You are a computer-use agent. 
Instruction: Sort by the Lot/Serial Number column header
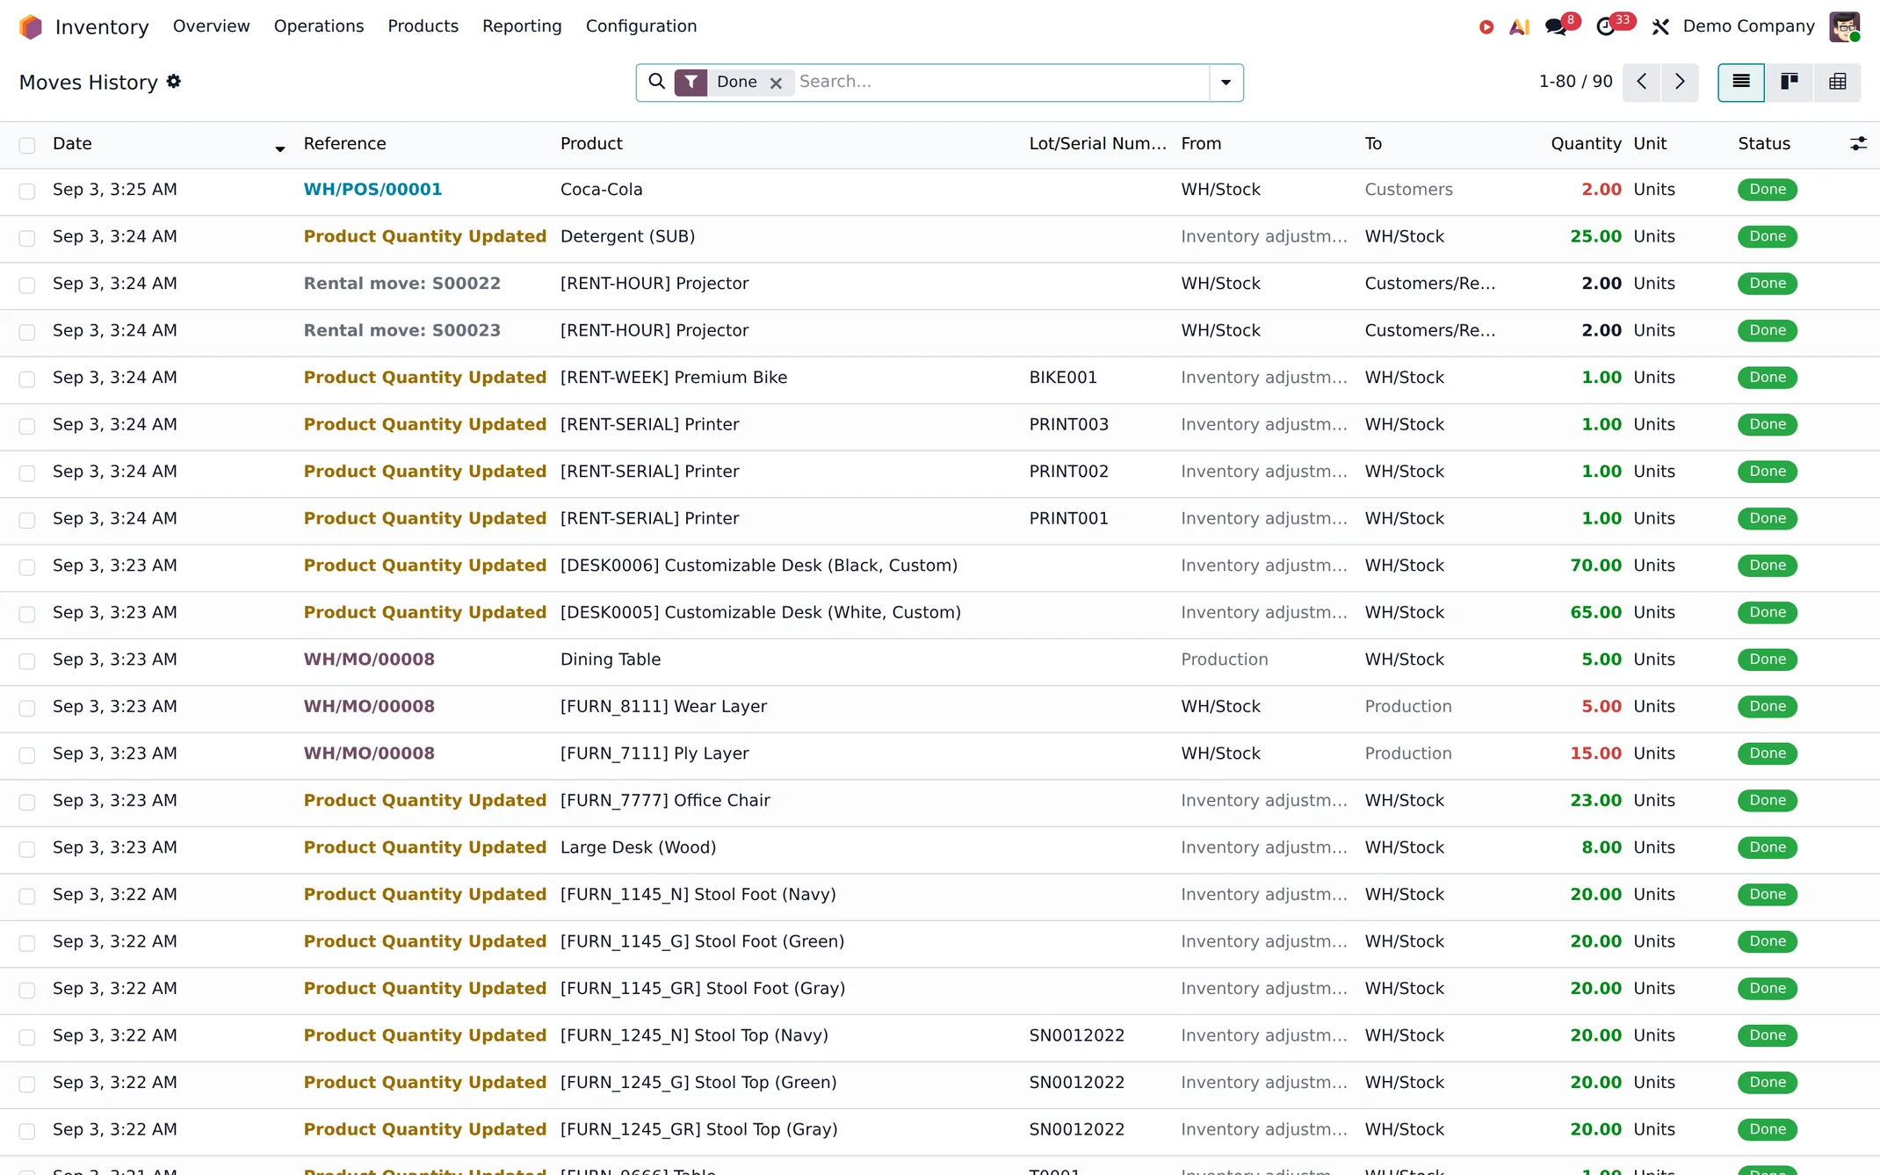[1097, 143]
